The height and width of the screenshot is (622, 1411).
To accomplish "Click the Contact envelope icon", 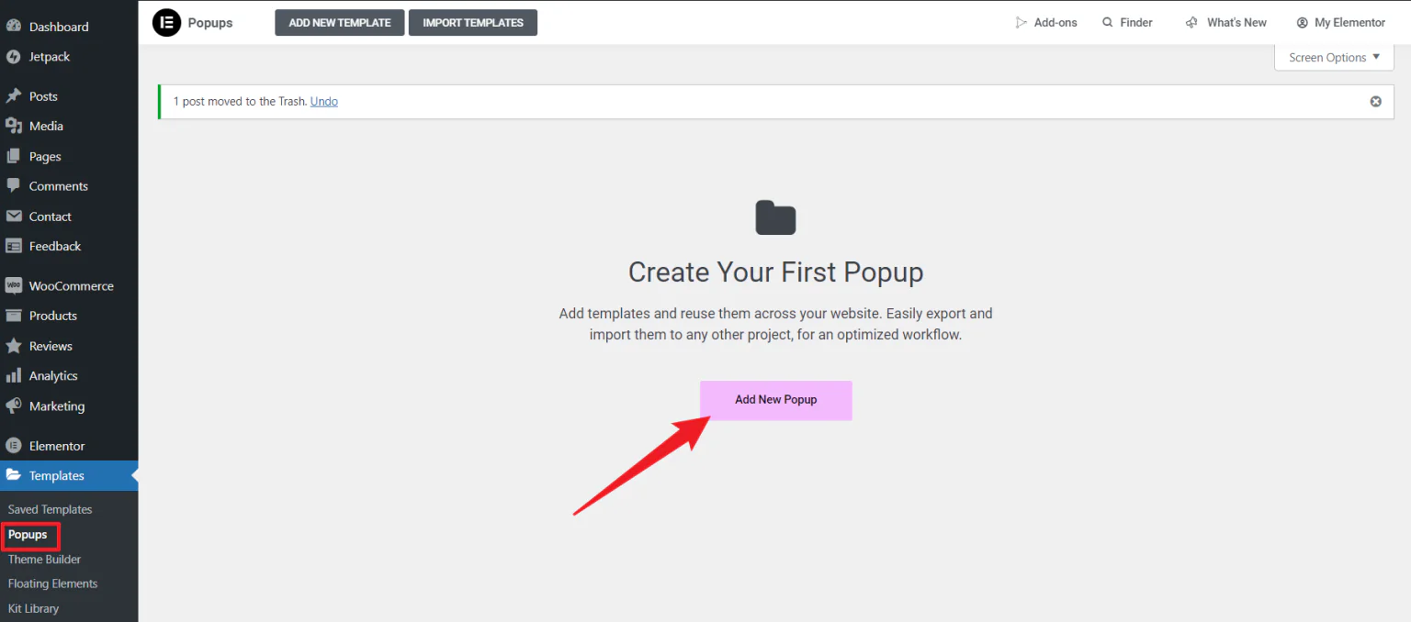I will click(x=14, y=217).
